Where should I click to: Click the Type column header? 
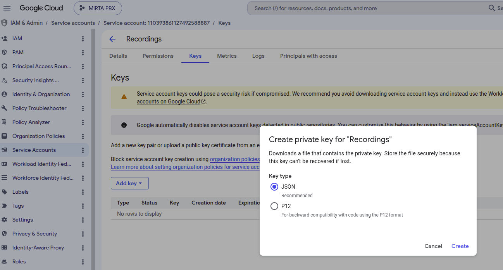click(123, 203)
